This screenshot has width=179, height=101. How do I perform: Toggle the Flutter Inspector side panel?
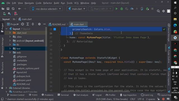coord(169,77)
